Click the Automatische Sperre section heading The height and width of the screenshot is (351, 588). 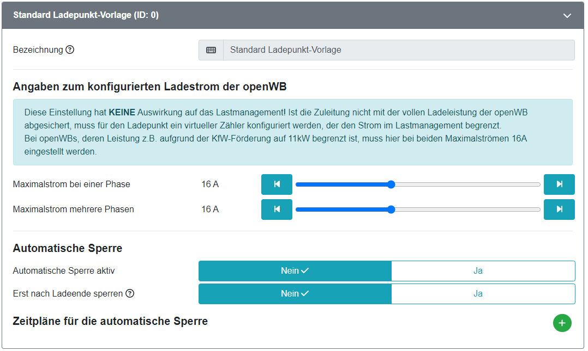[x=68, y=248]
